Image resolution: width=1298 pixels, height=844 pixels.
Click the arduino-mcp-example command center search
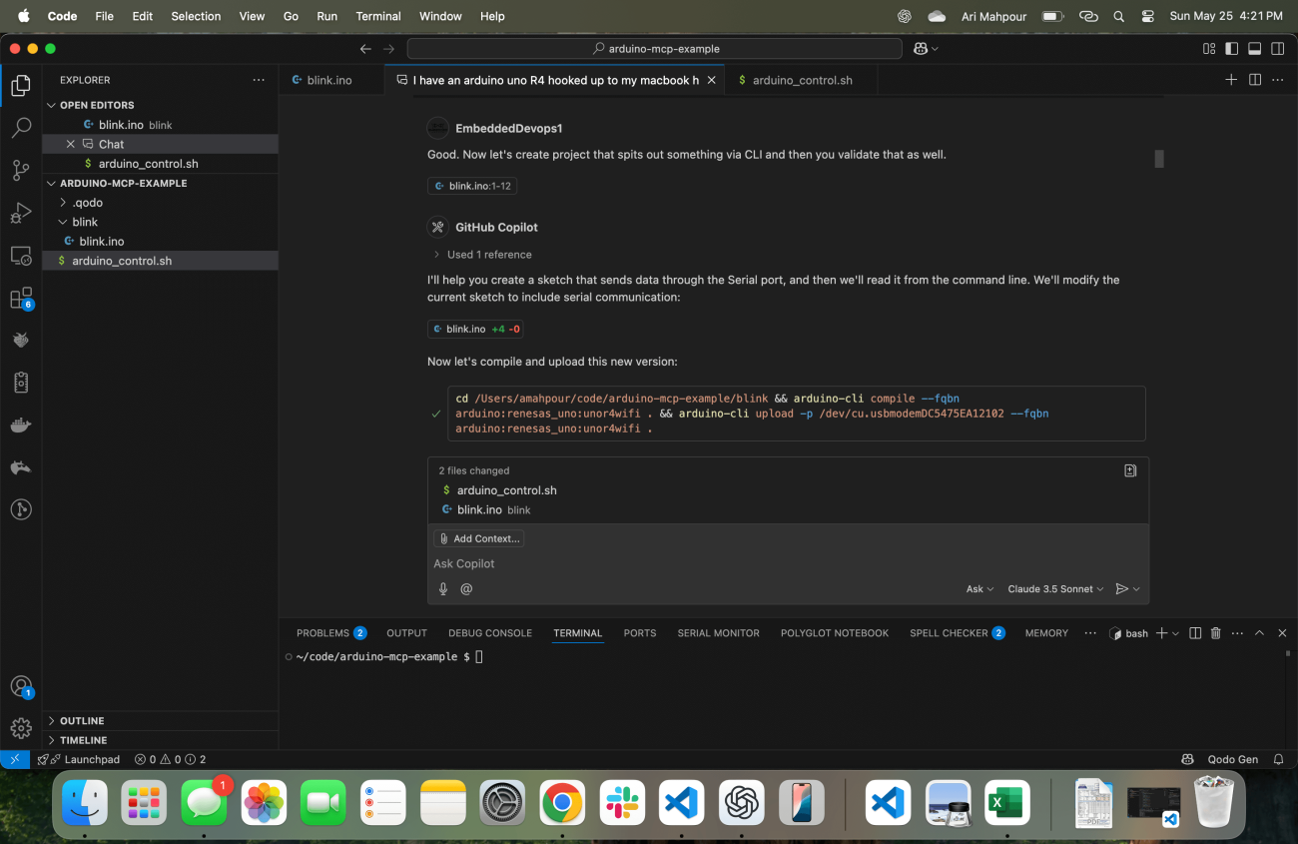click(655, 48)
